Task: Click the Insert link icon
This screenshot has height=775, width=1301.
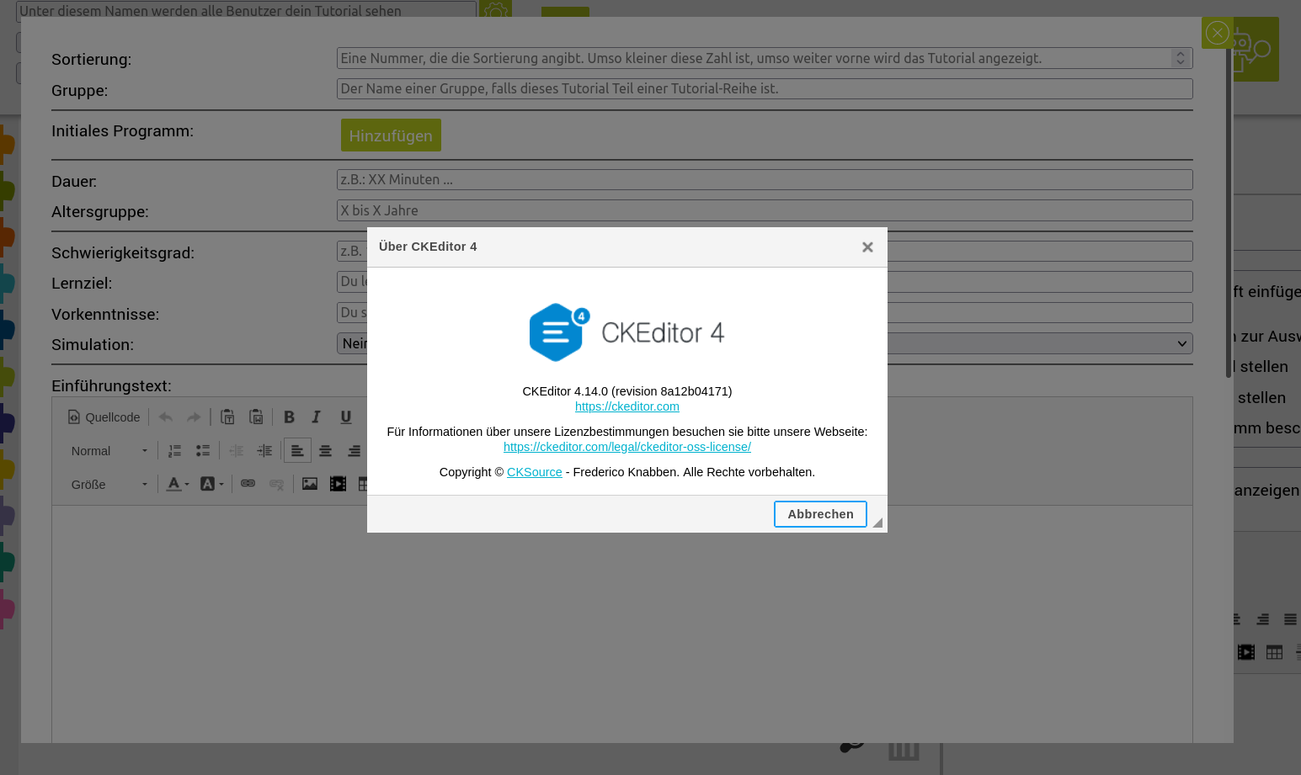Action: click(248, 484)
